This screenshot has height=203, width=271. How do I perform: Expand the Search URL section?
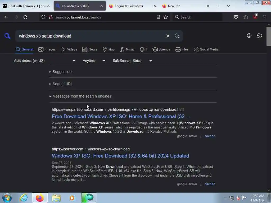[61, 84]
